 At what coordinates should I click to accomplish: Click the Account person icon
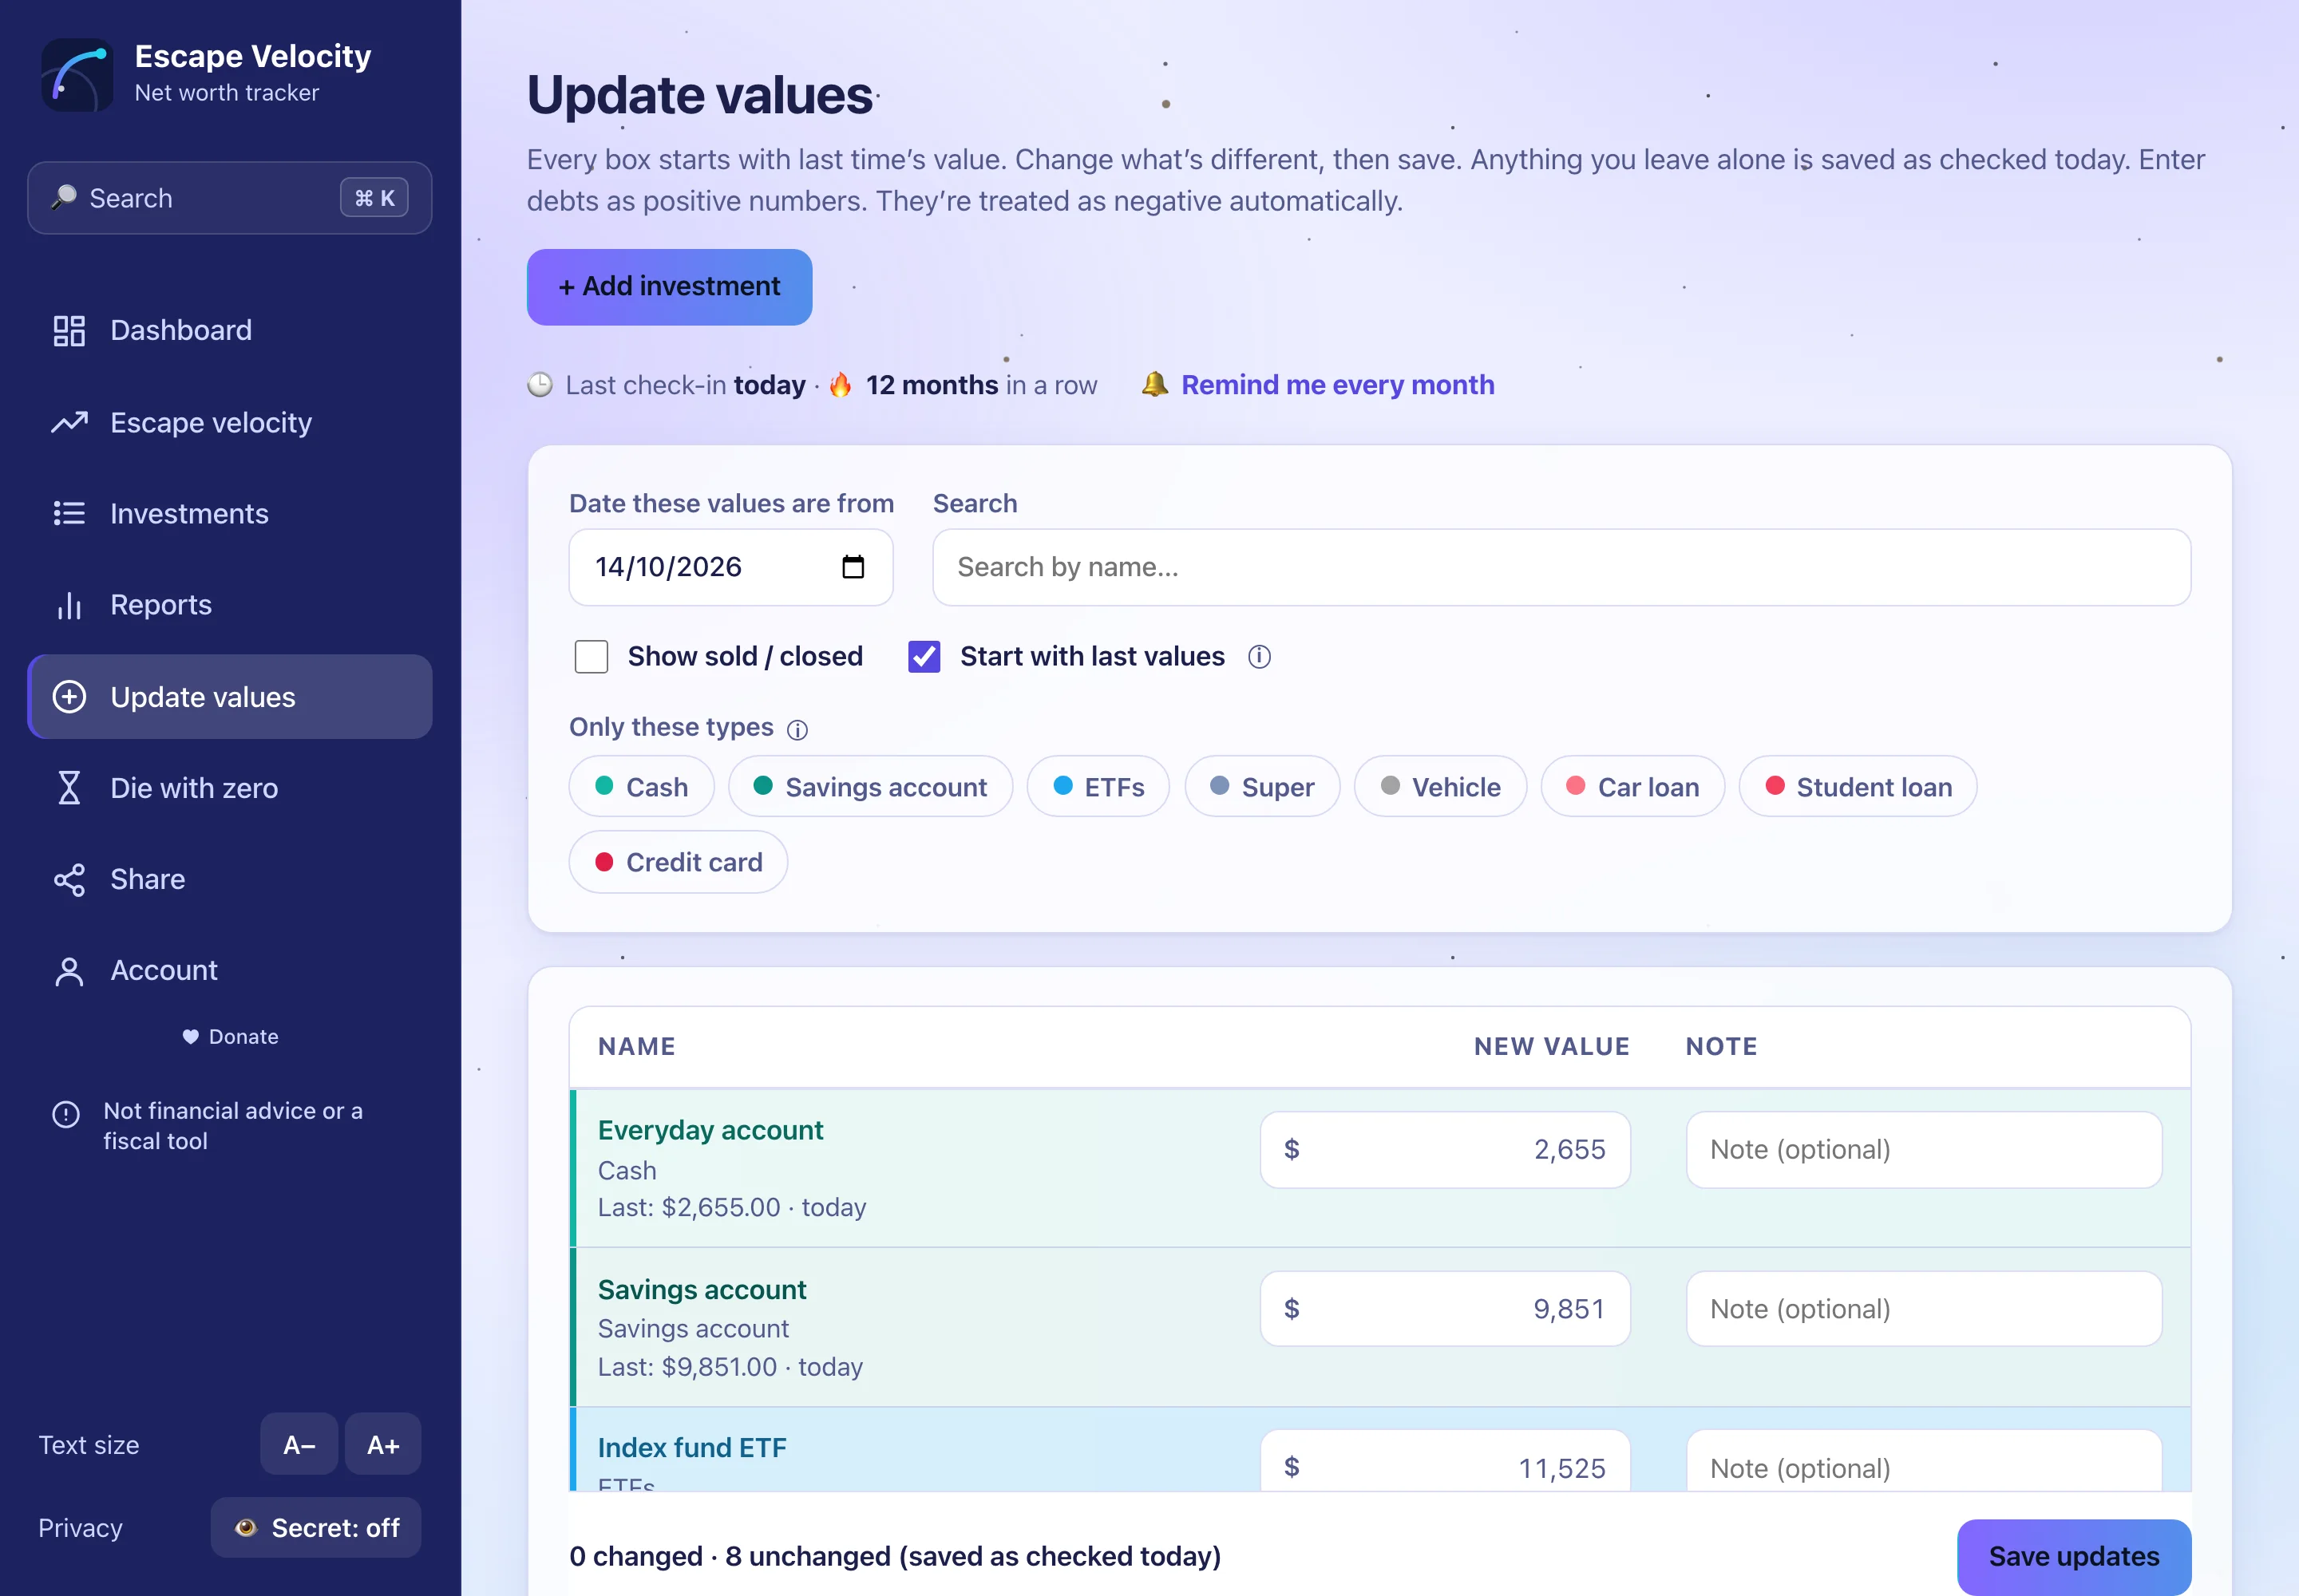(69, 971)
